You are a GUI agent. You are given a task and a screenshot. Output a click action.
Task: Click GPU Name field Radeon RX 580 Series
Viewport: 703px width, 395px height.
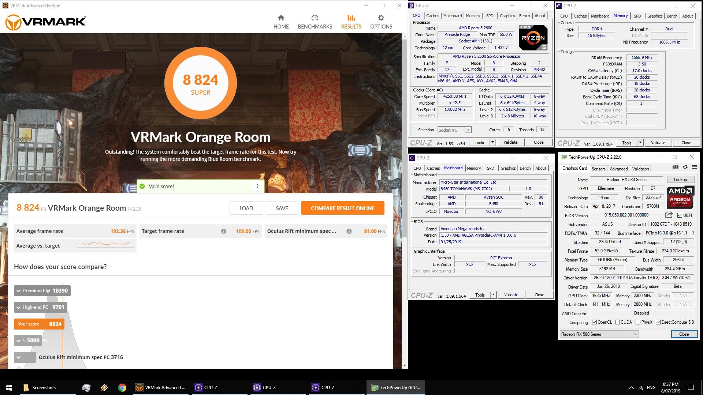626,180
